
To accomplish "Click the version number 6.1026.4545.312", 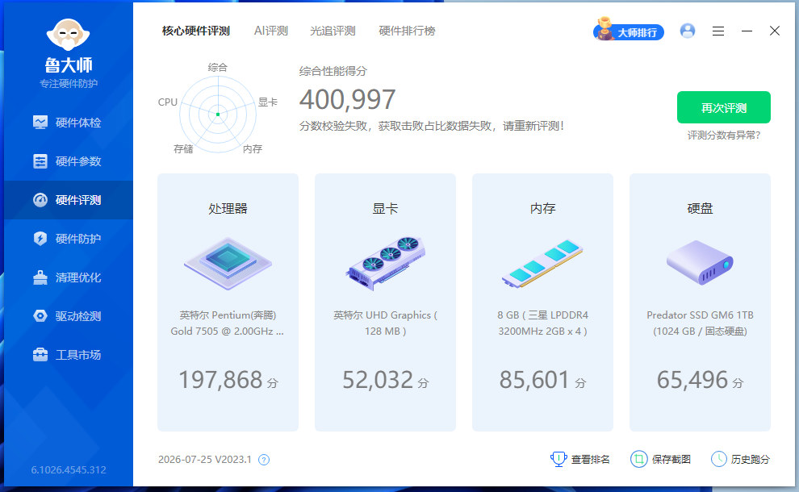I will coord(69,469).
